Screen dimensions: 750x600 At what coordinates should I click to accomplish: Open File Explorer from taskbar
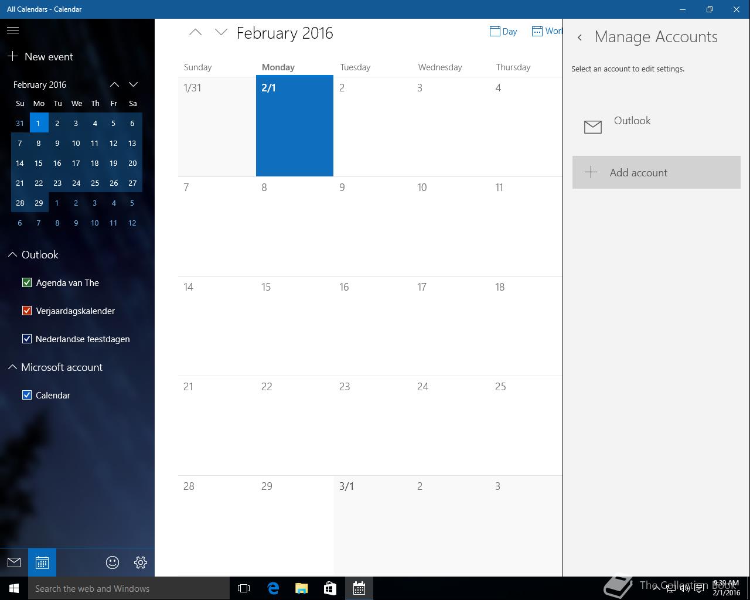[x=302, y=588]
